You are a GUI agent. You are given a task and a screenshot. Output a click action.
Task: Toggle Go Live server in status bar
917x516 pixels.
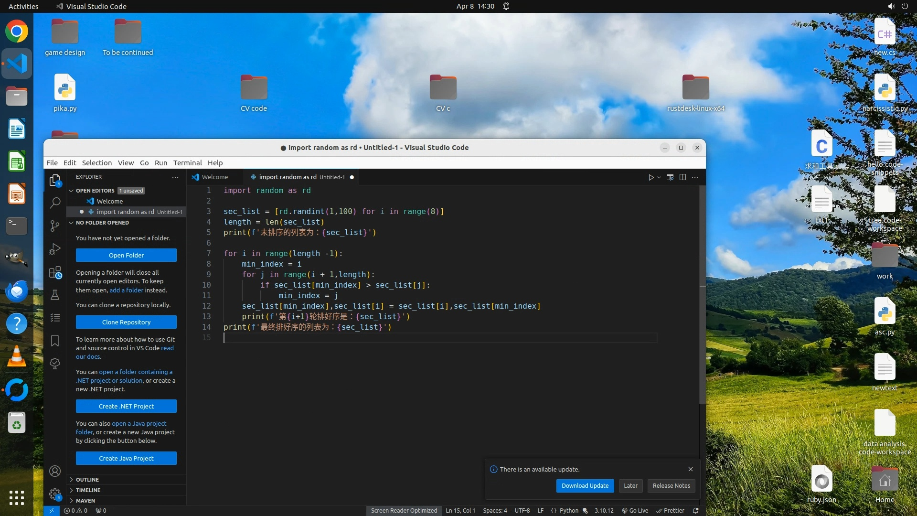click(x=635, y=510)
